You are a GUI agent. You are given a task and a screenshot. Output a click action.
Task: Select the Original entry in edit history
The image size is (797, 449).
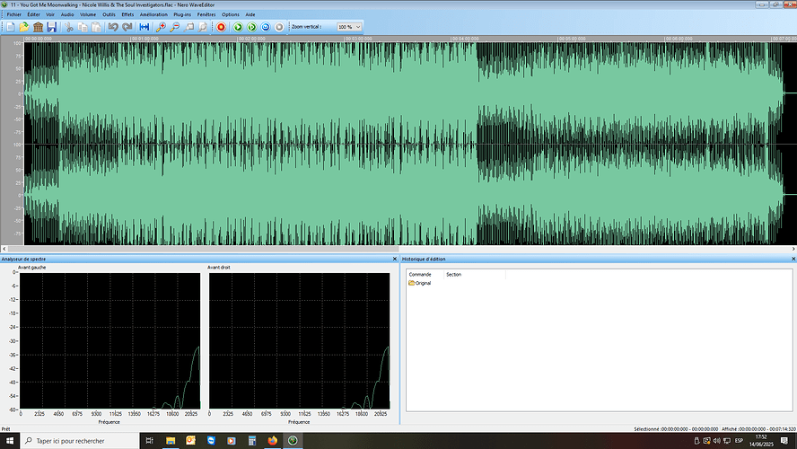(420, 283)
